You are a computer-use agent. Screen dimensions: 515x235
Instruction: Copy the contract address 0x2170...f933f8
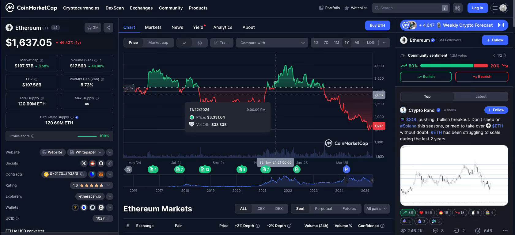click(x=82, y=174)
